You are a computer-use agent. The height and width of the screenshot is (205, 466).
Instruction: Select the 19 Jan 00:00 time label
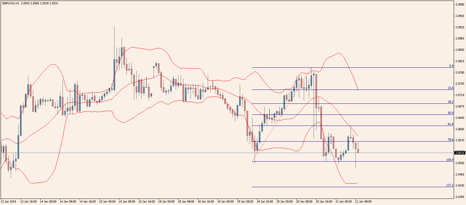pyautogui.click(x=225, y=202)
